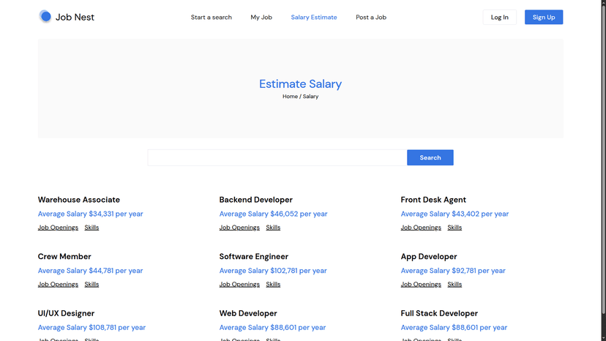606x341 pixels.
Task: Click the Sign Up button
Action: (x=543, y=17)
